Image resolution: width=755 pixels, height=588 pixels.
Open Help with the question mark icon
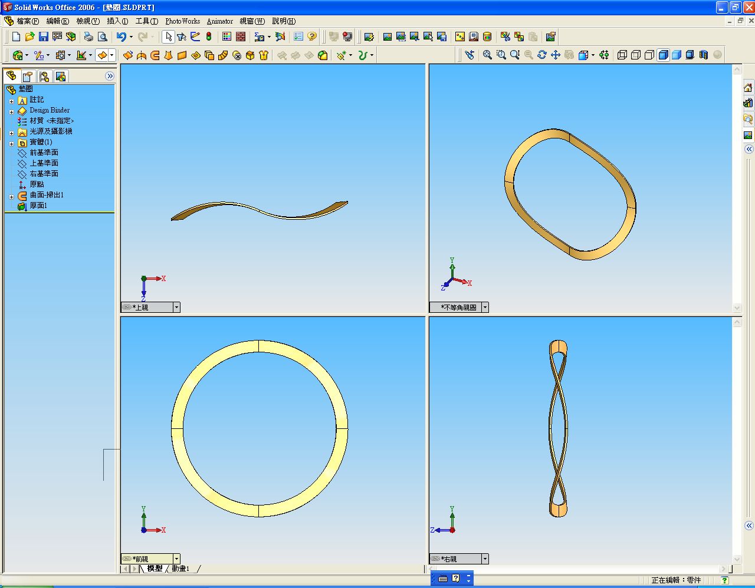point(312,37)
